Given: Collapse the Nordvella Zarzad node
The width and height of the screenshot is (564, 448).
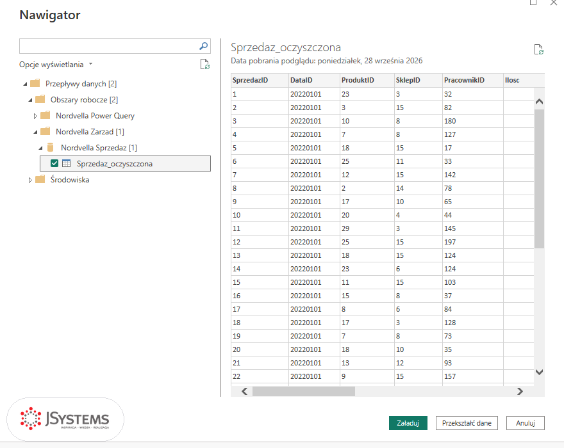Looking at the screenshot, I should click(35, 132).
